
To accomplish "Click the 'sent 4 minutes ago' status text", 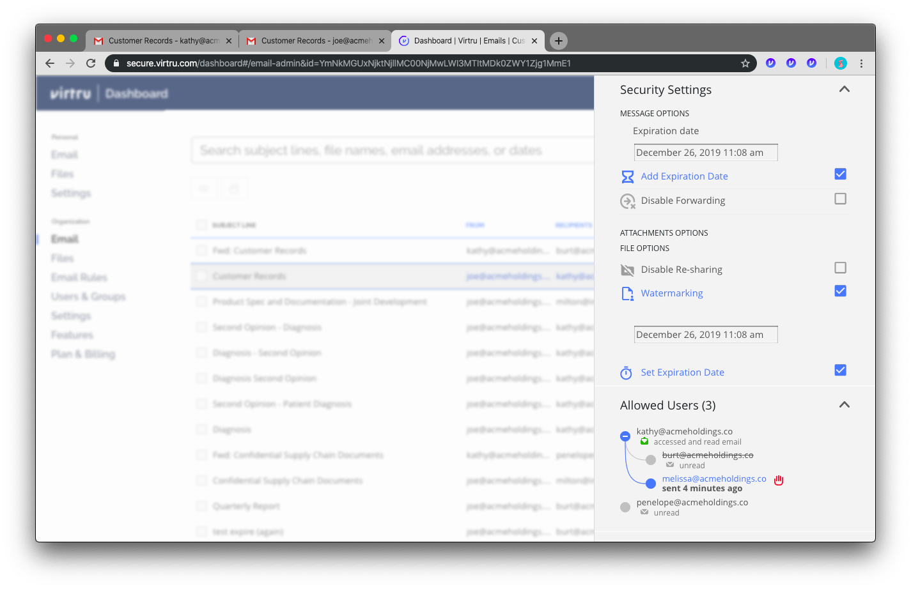I will (x=702, y=488).
